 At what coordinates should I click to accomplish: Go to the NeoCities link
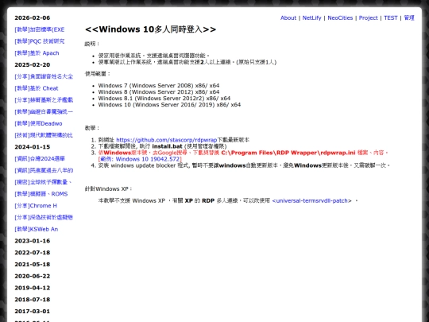340,17
